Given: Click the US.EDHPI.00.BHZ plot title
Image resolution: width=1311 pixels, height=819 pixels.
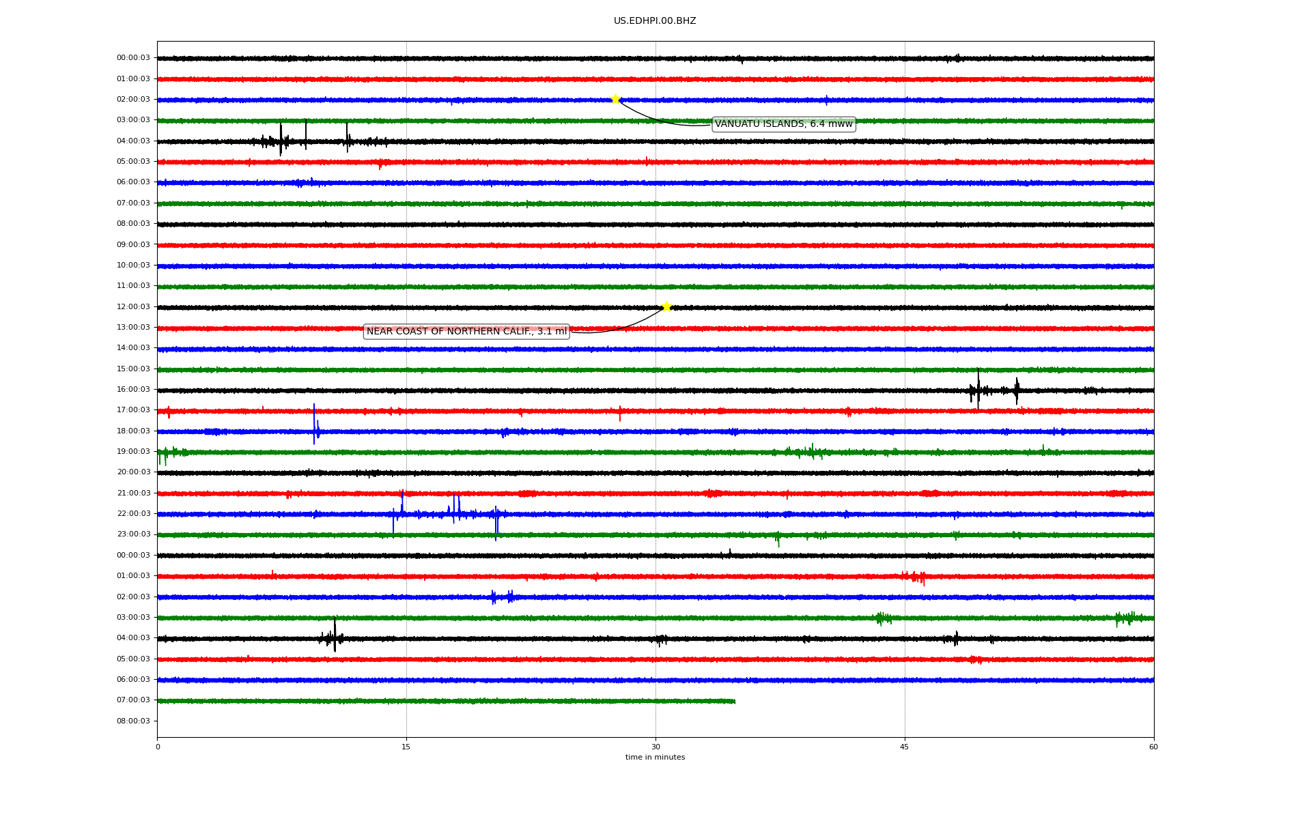Looking at the screenshot, I should pos(654,21).
